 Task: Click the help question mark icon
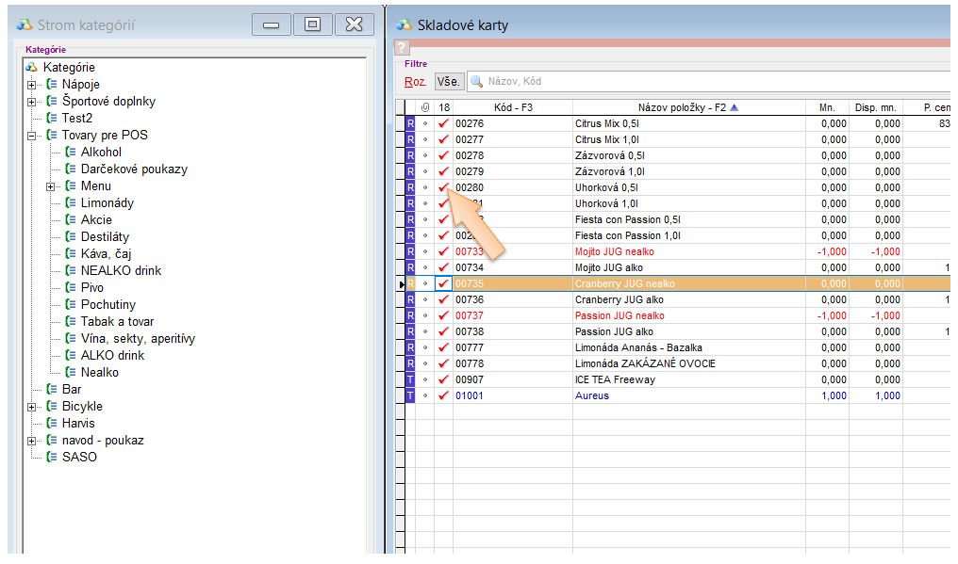coord(401,48)
